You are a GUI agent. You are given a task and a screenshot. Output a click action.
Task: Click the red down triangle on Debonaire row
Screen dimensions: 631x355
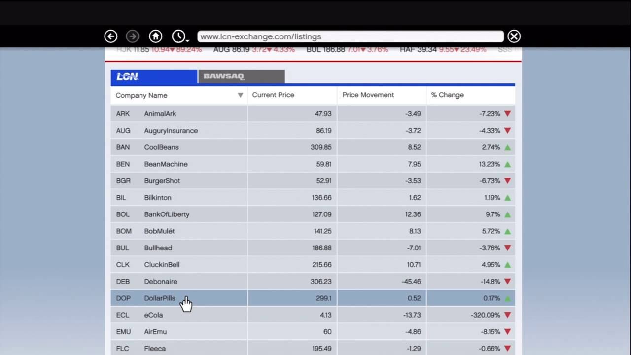pos(507,281)
